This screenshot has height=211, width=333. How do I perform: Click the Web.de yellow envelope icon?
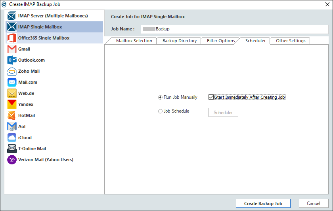(x=11, y=93)
